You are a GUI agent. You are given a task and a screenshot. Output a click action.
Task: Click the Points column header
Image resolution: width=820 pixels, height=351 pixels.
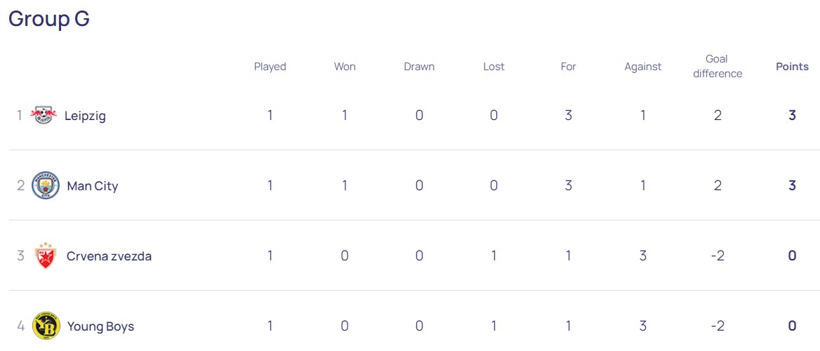(792, 67)
